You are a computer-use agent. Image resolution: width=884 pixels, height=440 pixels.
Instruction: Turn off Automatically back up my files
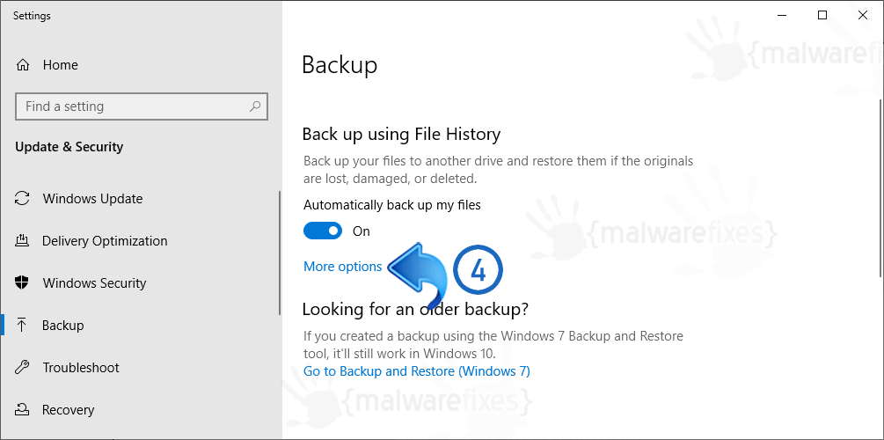coord(323,231)
